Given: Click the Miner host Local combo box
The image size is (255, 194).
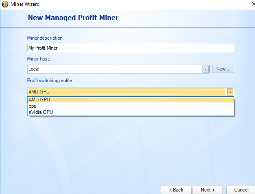Looking at the screenshot, I should (118, 69).
